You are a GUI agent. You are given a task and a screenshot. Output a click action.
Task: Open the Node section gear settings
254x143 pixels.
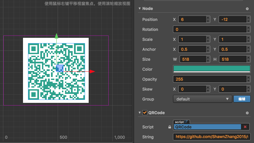tap(247, 9)
